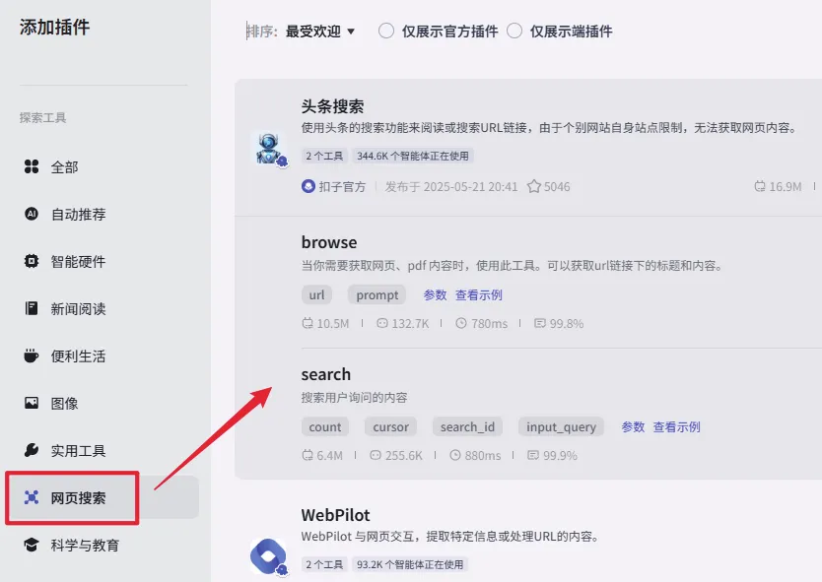Click the 新闻阅读 book icon

pos(32,308)
